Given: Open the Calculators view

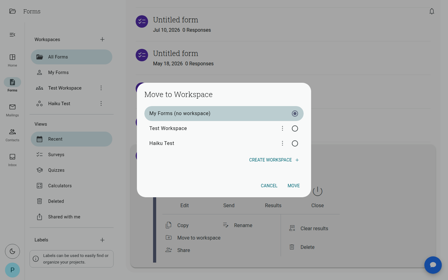Looking at the screenshot, I should click(x=72, y=186).
